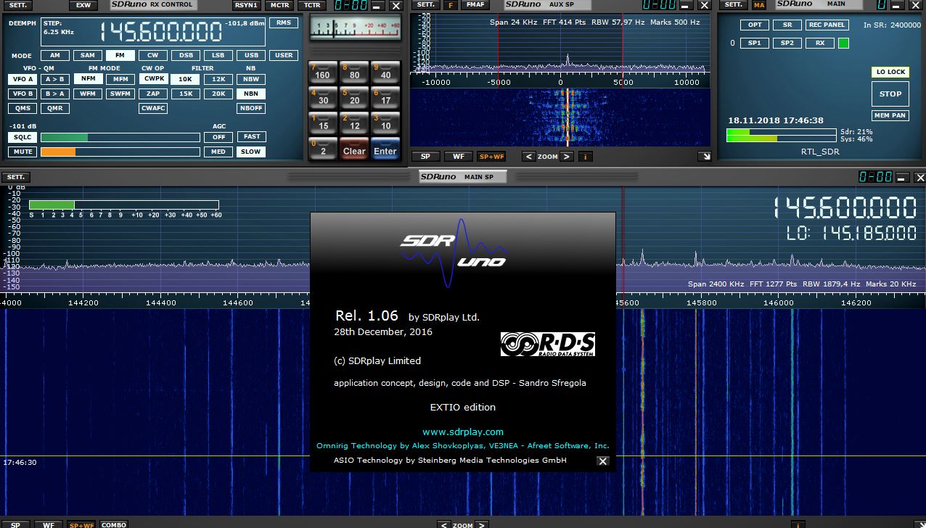926x528 pixels.
Task: Switch AUX SP to WF view
Action: coord(459,156)
